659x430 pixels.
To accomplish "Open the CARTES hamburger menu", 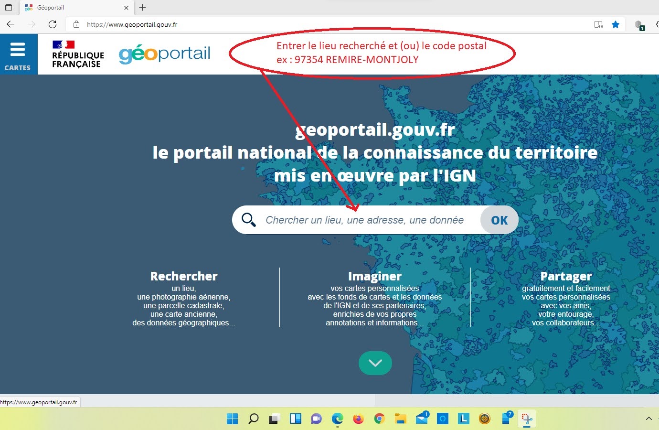I will click(18, 54).
